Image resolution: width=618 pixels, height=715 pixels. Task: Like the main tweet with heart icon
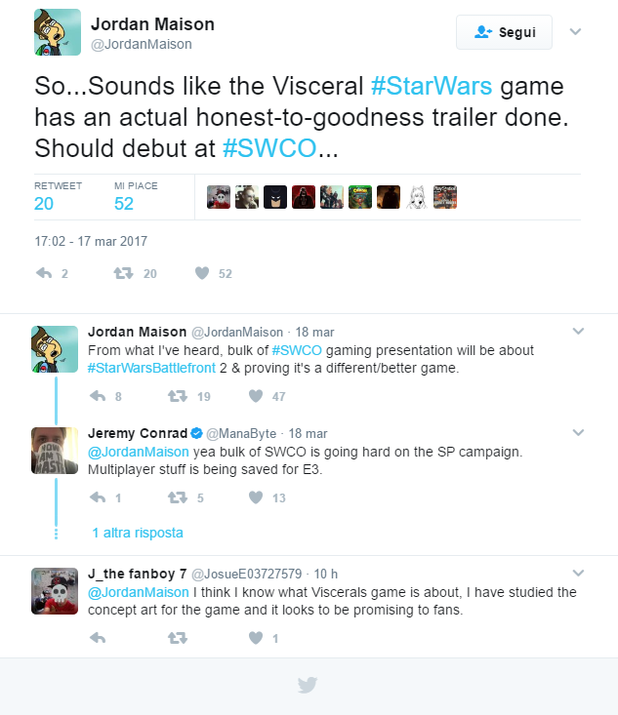pyautogui.click(x=202, y=274)
